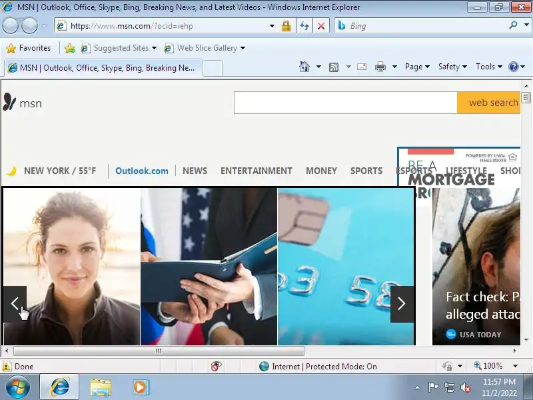Click the Back navigation button
This screenshot has height=400, width=533.
[10, 25]
